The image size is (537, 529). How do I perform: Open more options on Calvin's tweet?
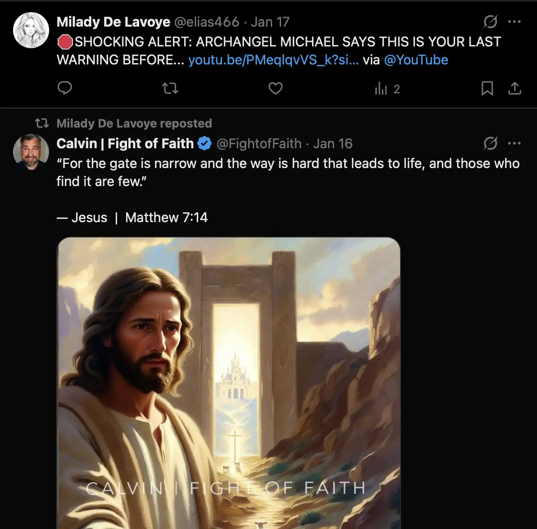[x=514, y=144]
